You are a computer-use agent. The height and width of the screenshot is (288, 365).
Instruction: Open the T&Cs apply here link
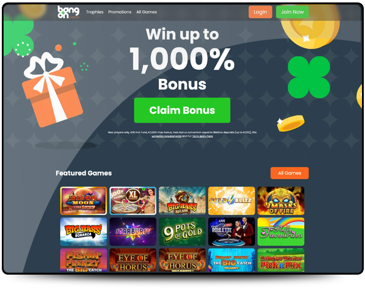[x=203, y=136]
